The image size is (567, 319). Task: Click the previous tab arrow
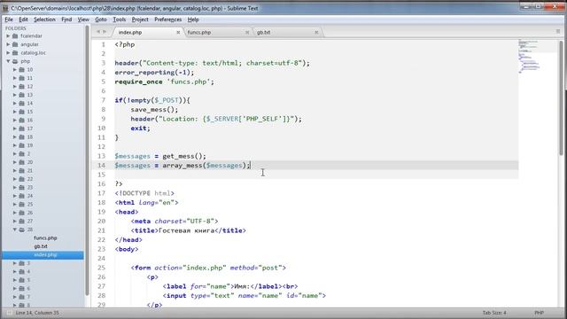coord(97,32)
